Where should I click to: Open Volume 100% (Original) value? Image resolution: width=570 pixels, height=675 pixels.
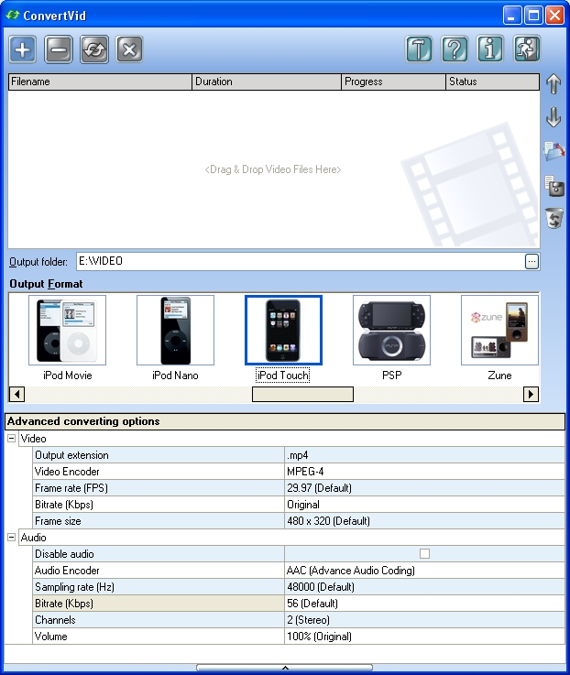424,637
